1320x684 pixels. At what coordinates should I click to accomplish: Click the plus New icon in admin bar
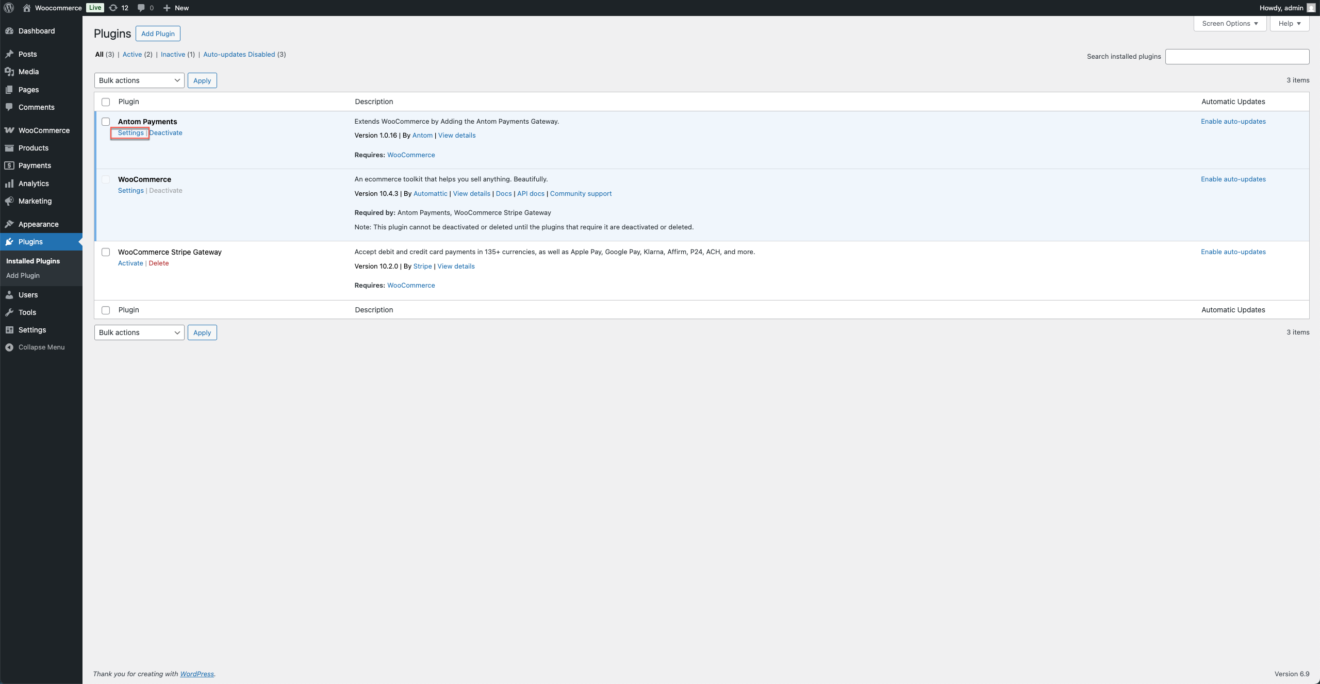(167, 8)
